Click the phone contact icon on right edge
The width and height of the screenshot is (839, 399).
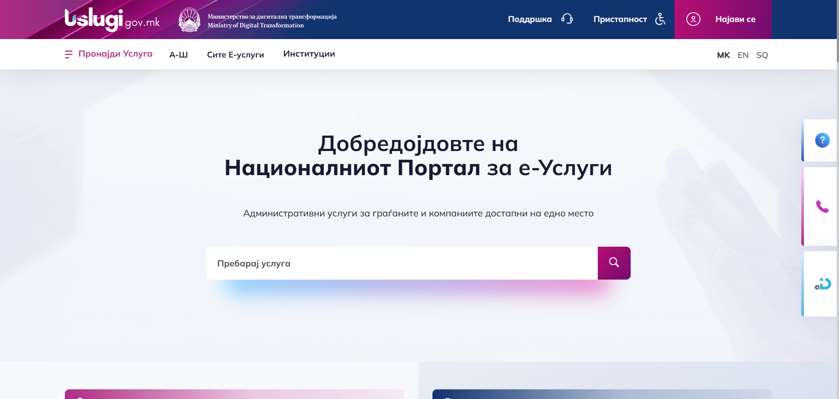pyautogui.click(x=822, y=207)
